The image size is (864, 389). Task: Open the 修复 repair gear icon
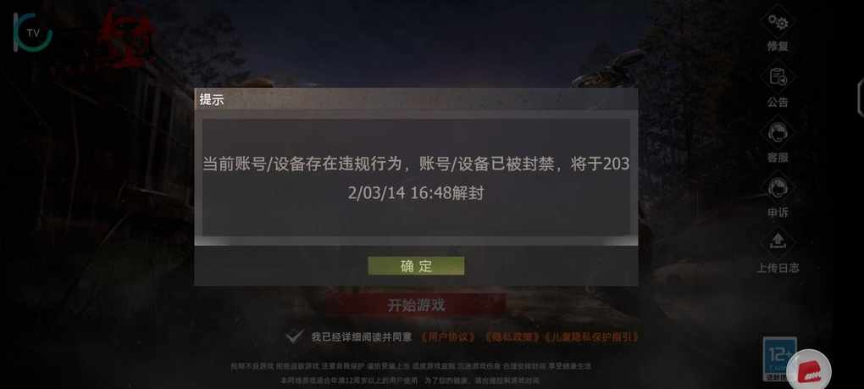(778, 23)
